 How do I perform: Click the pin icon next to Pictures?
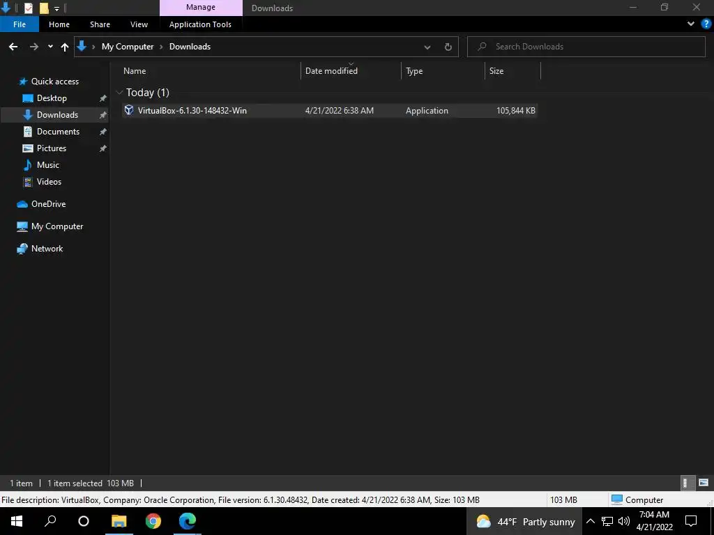tap(103, 148)
